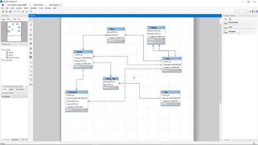This screenshot has width=258, height=145.
Task: Select Views under mydb in catalog
Action: 10,55
